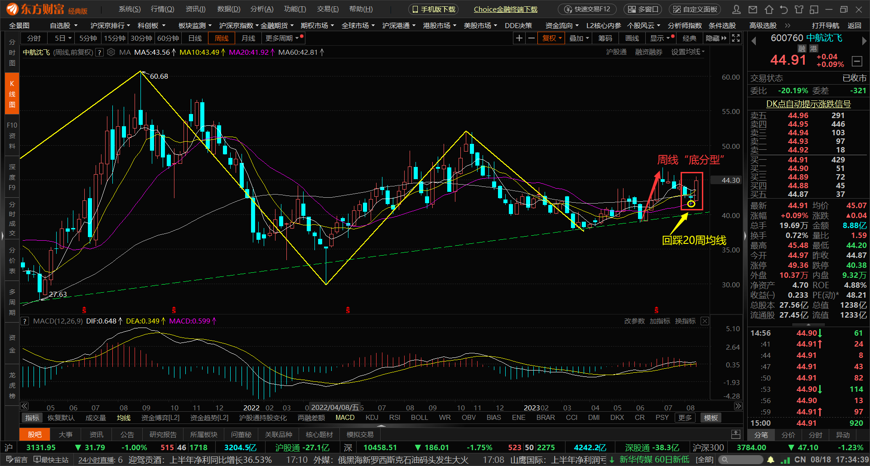The width and height of the screenshot is (870, 466).
Task: Collapse the quote detail panel
Action: 857,61
